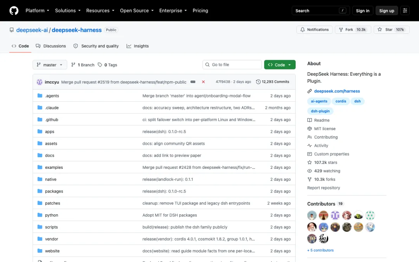Click the dsh-plugin topic tag
Viewport: 419px width, 262px height.
pos(320,111)
